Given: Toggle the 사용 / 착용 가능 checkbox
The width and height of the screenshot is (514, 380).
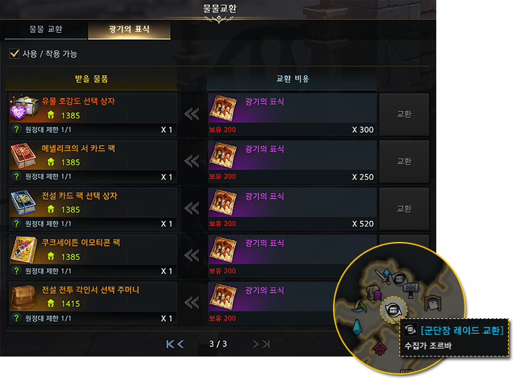Looking at the screenshot, I should point(14,54).
